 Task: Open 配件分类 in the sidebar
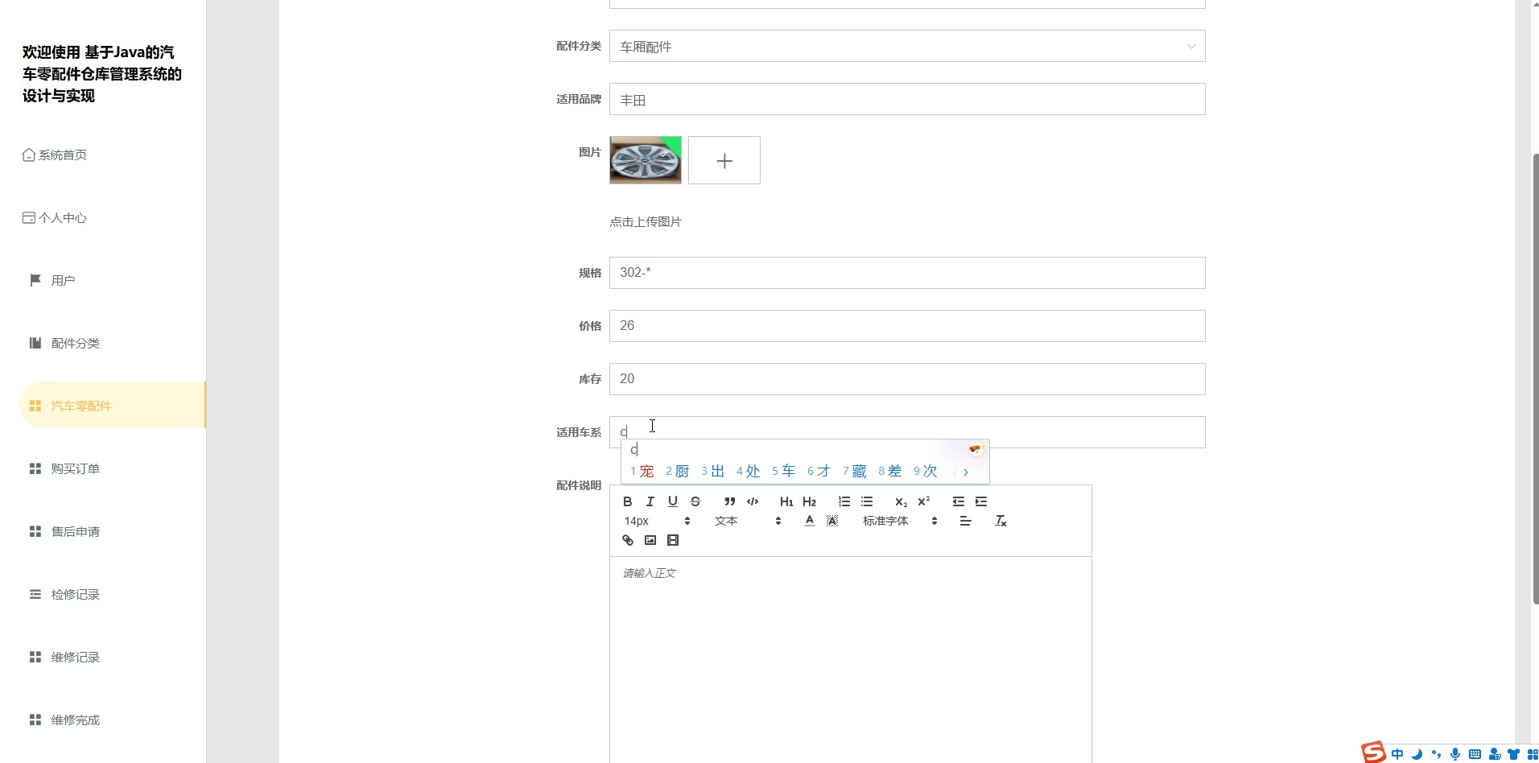click(x=65, y=343)
